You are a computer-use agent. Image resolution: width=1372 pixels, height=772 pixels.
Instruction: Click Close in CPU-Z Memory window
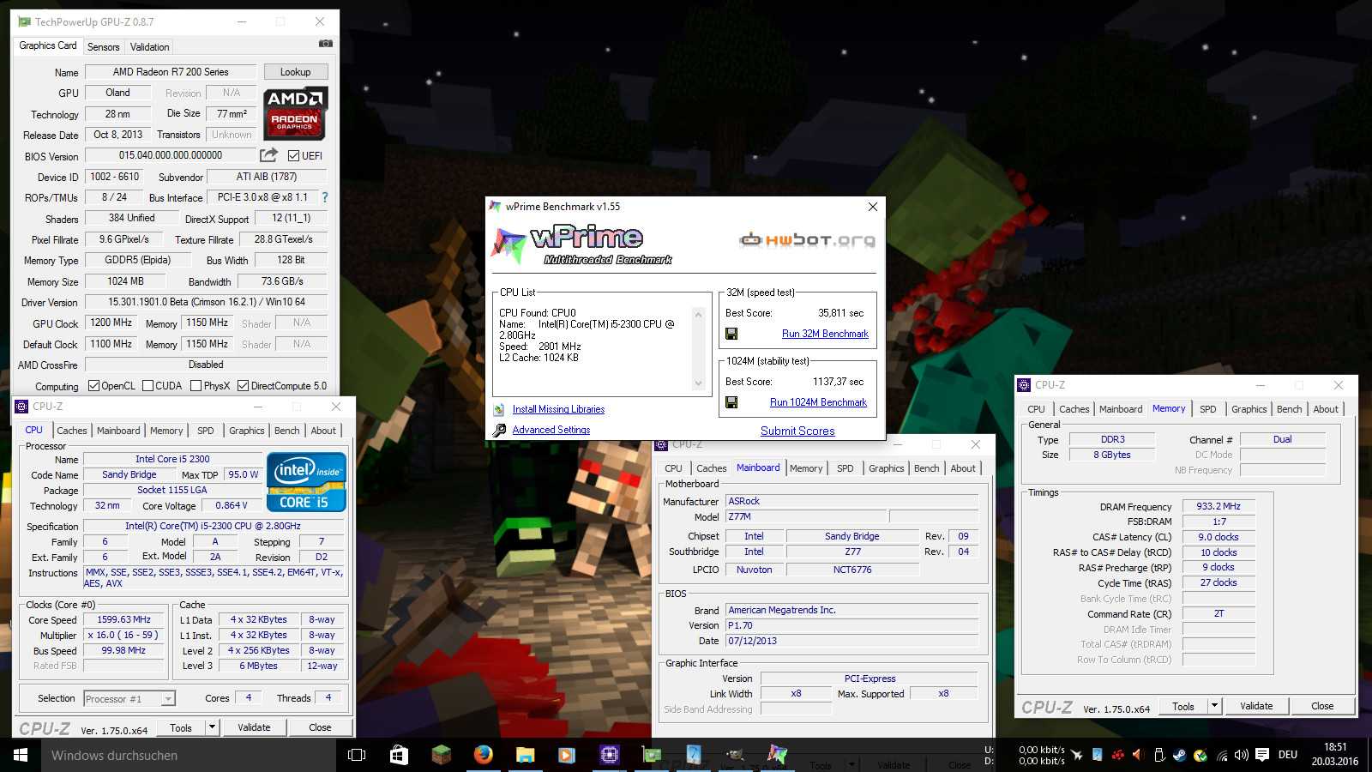(x=1322, y=706)
